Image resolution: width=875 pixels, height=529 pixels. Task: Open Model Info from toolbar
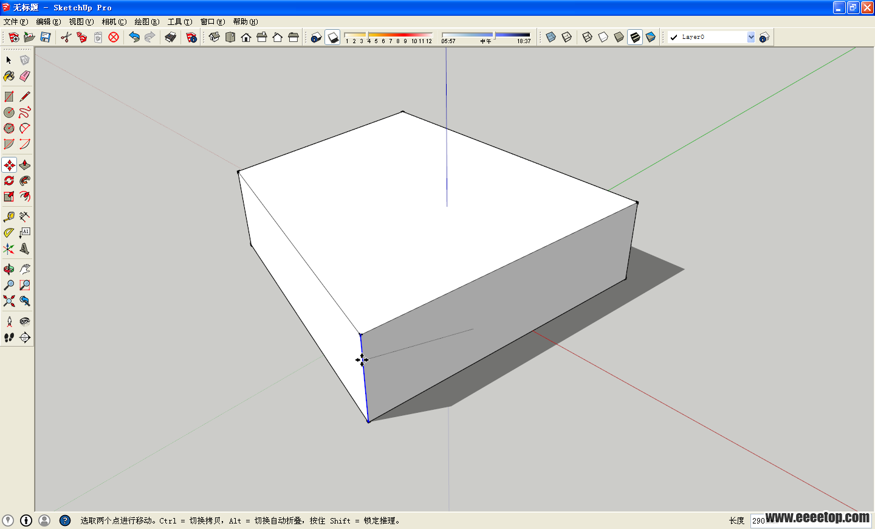[x=191, y=37]
